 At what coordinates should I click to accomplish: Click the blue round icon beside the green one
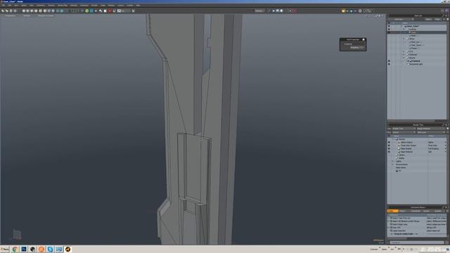coord(91,11)
